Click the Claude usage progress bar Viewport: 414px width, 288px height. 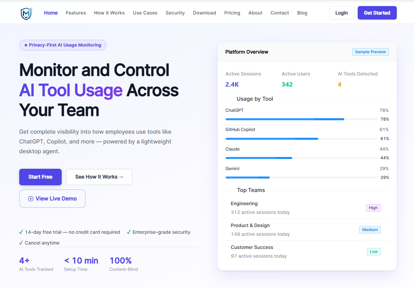point(301,158)
